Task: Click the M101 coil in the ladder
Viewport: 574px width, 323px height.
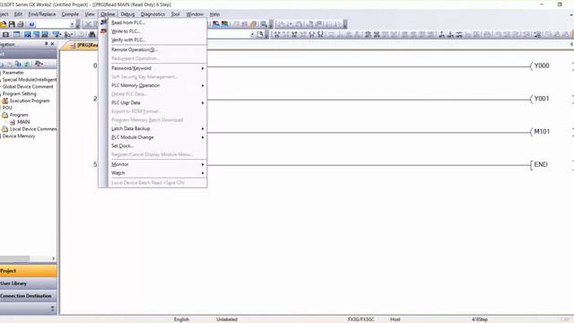Action: coord(542,132)
